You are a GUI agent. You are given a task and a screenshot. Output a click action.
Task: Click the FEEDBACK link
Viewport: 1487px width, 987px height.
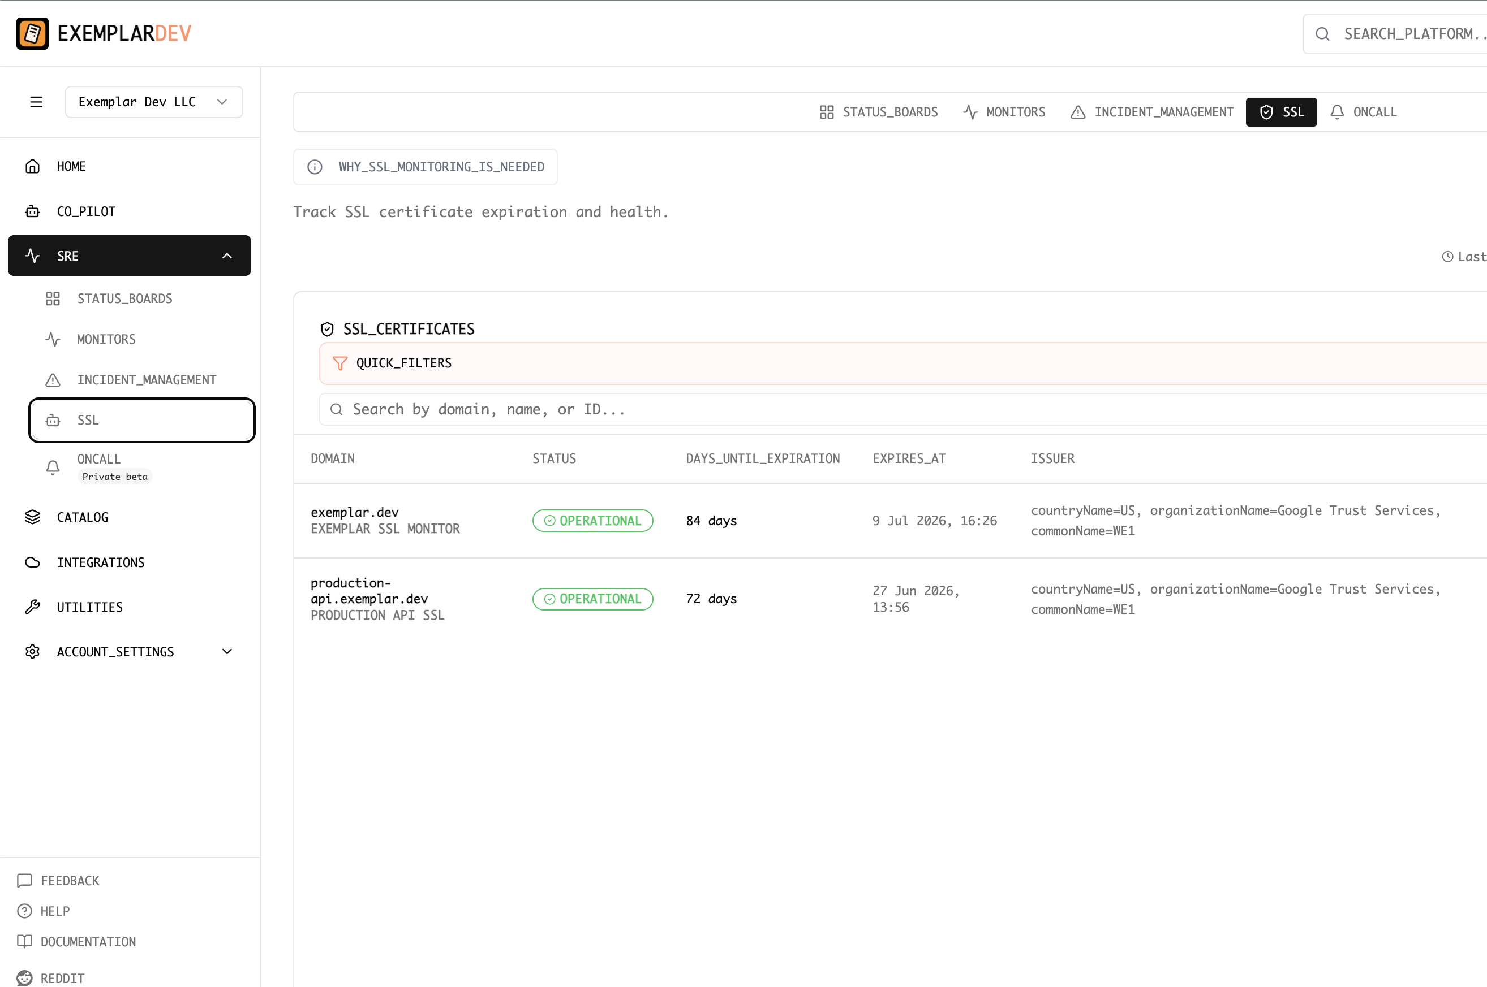pyautogui.click(x=69, y=881)
